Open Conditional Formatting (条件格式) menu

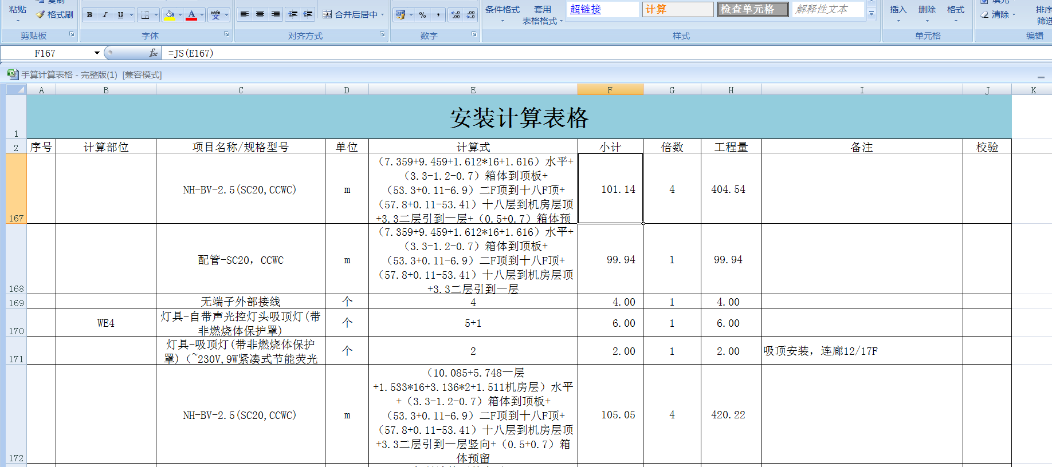click(503, 14)
